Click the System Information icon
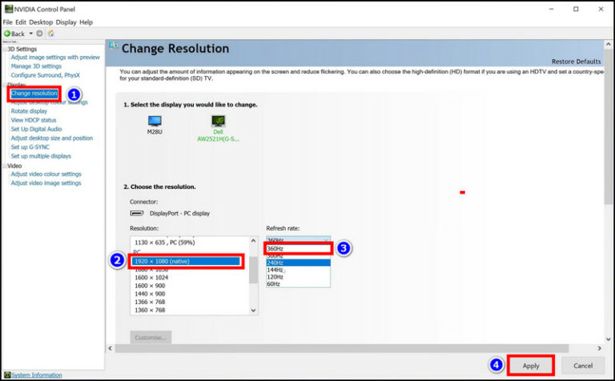 [6, 375]
